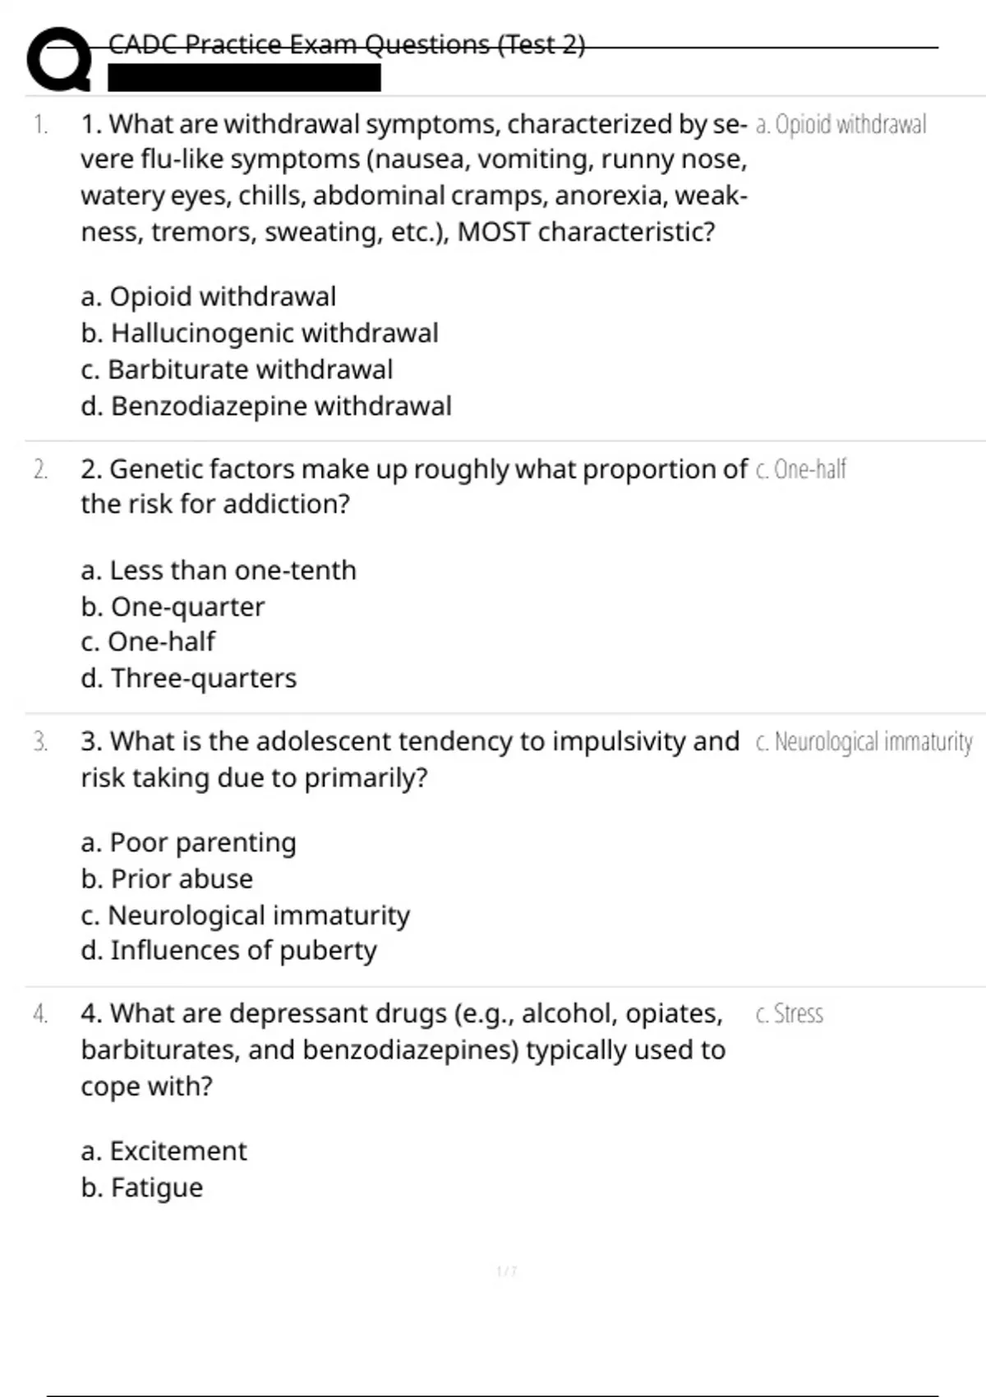Select the a. Poor parenting option
986x1397 pixels.
[189, 842]
